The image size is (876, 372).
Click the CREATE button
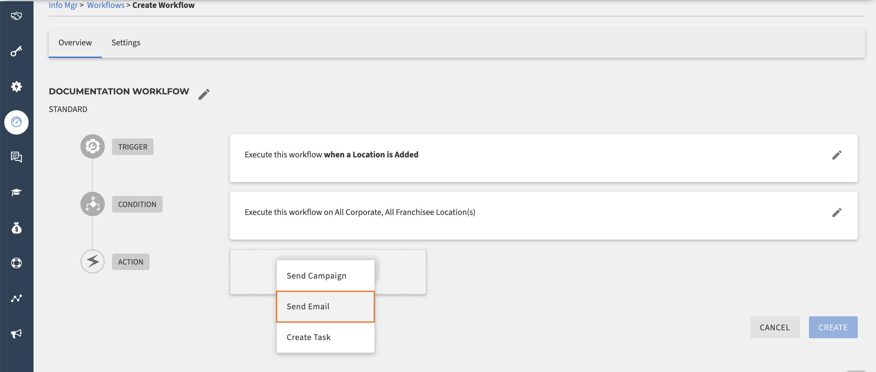[833, 327]
